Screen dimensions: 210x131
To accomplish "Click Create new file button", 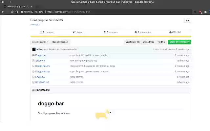I will tap(133, 42).
